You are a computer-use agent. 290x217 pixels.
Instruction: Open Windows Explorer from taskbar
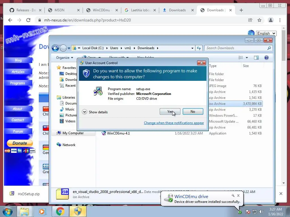[x=24, y=211]
